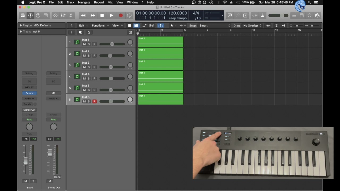Viewport: 340px width, 191px height.
Task: Solo the Inst 3 track
Action: click(x=89, y=67)
